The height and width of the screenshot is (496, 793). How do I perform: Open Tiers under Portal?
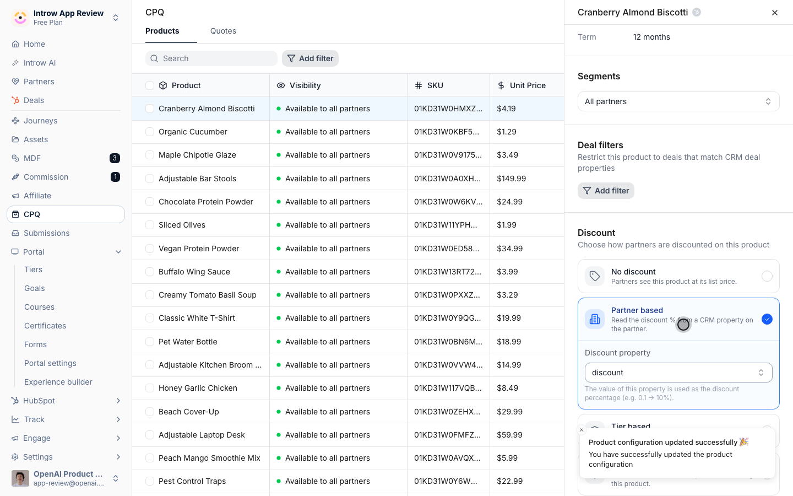[x=33, y=269]
